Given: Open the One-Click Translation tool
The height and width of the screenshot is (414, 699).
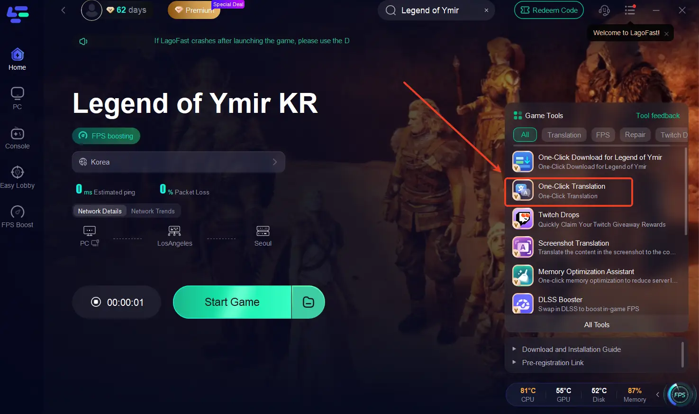Looking at the screenshot, I should pyautogui.click(x=569, y=192).
